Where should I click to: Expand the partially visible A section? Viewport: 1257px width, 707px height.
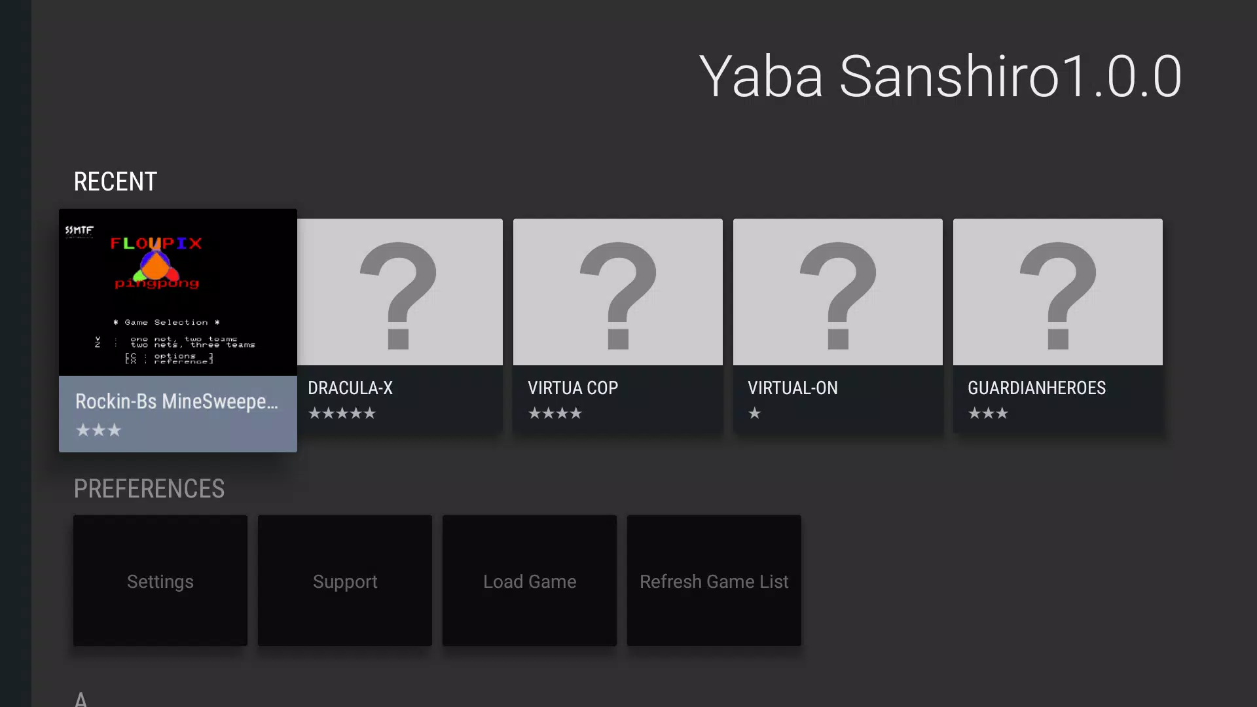click(x=81, y=697)
